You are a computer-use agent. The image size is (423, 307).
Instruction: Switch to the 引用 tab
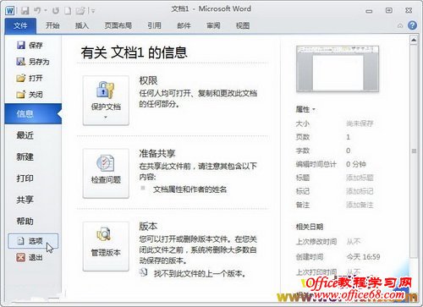click(x=154, y=25)
